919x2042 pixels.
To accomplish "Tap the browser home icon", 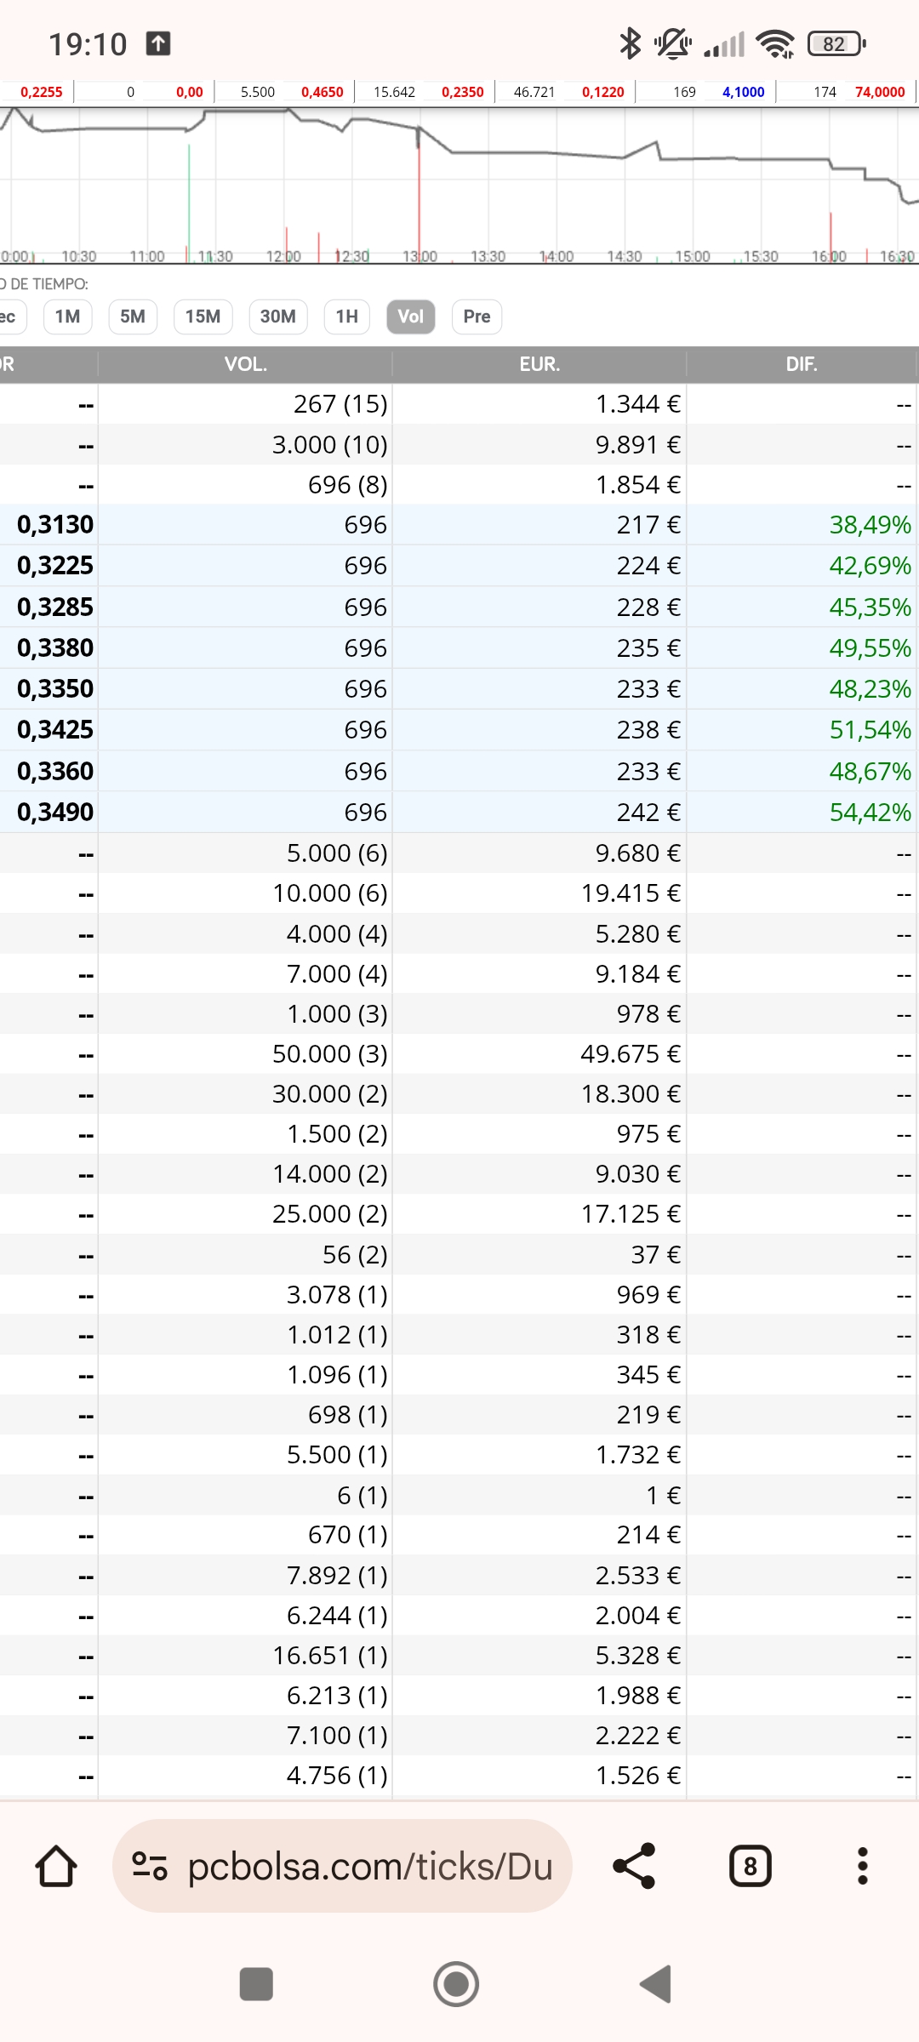I will pyautogui.click(x=56, y=1866).
